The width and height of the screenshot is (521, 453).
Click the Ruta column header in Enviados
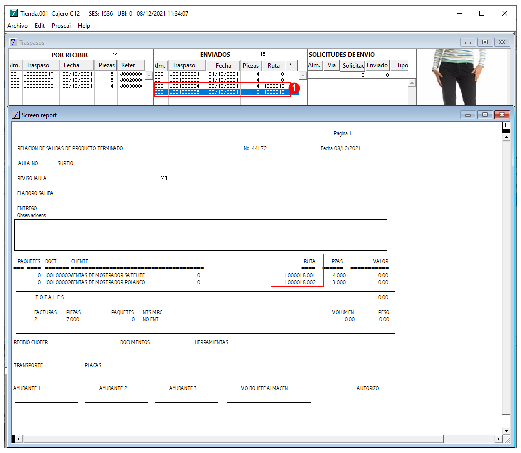(x=274, y=66)
